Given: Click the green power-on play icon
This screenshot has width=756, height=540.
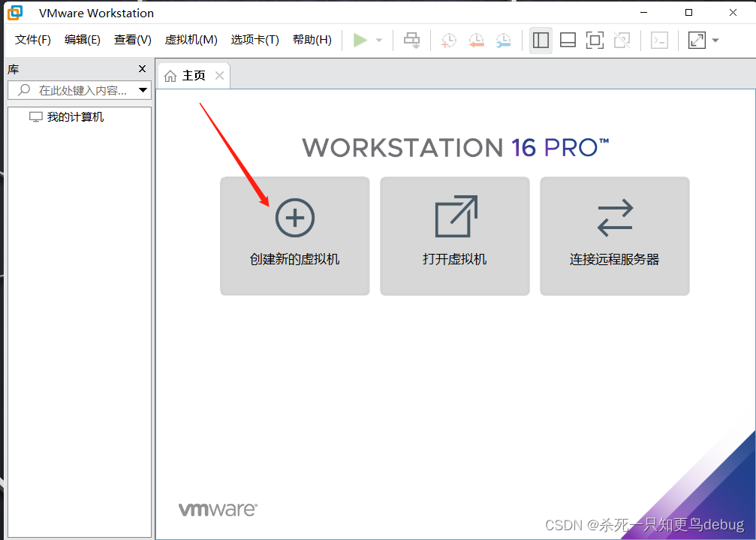Looking at the screenshot, I should coord(360,41).
